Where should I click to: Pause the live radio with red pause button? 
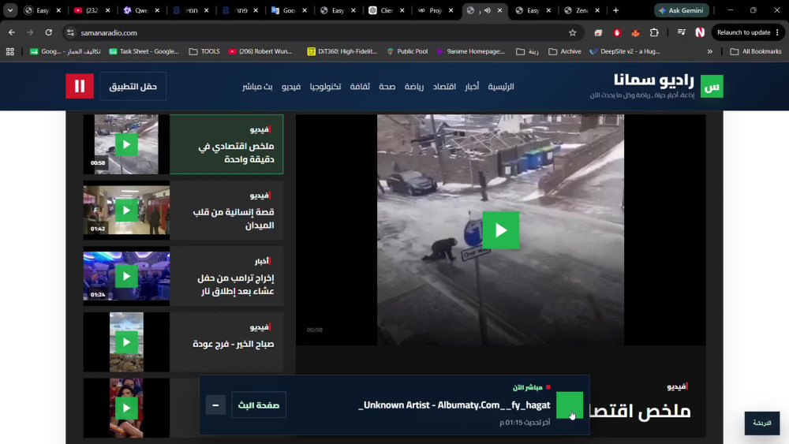[80, 86]
